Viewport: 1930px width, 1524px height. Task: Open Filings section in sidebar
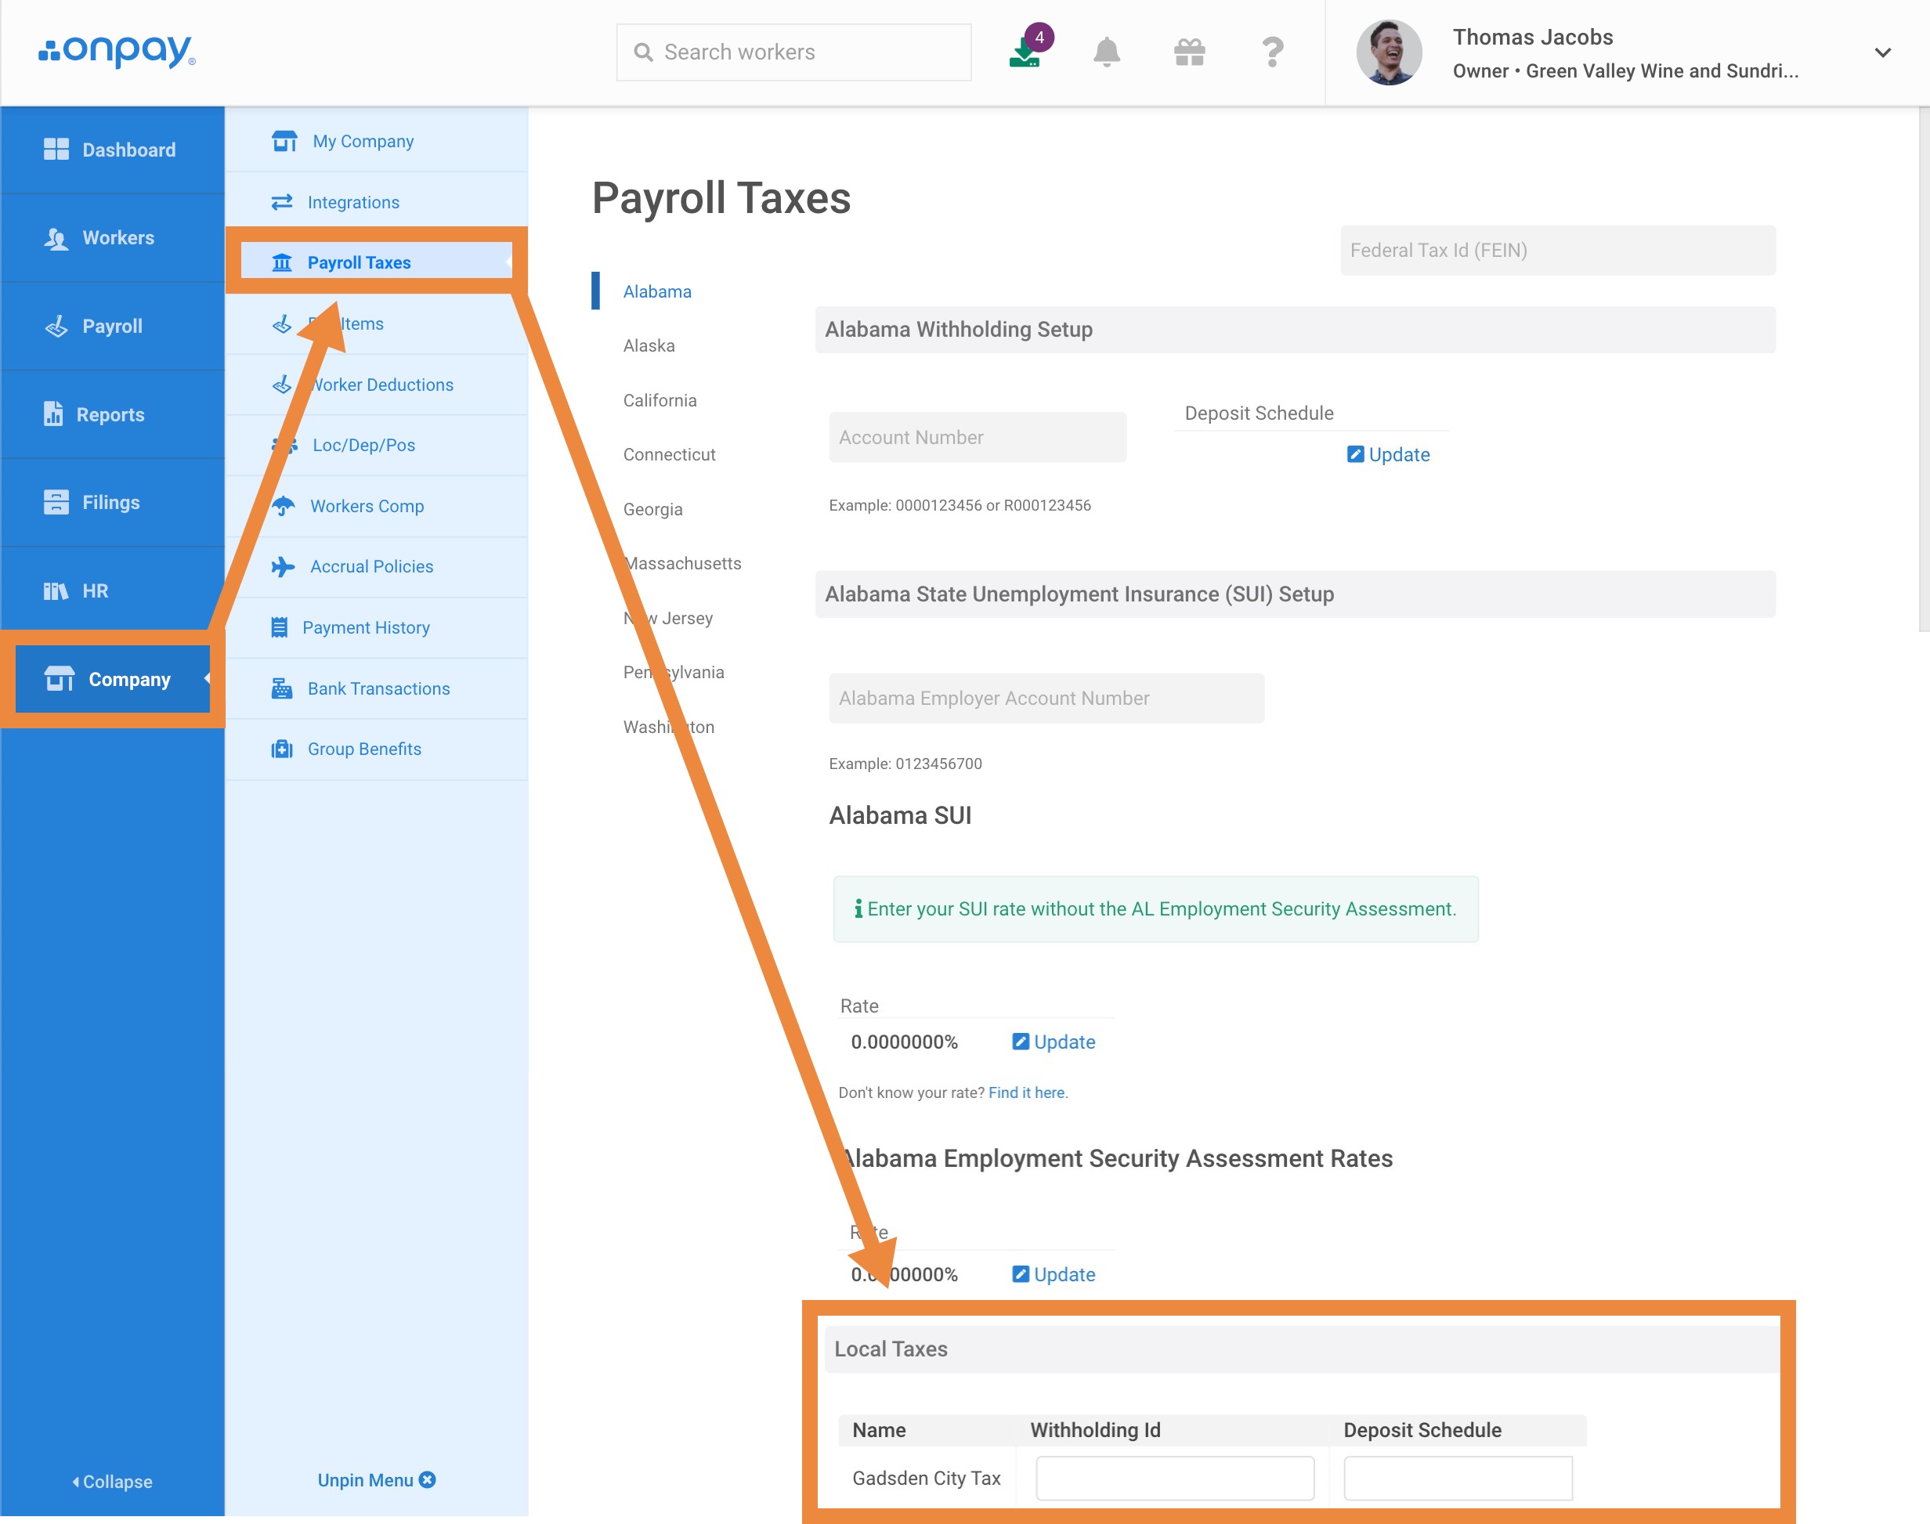point(113,502)
